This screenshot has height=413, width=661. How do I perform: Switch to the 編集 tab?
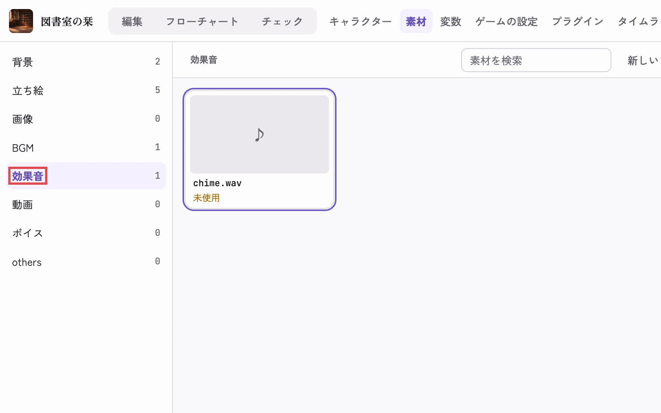(132, 21)
